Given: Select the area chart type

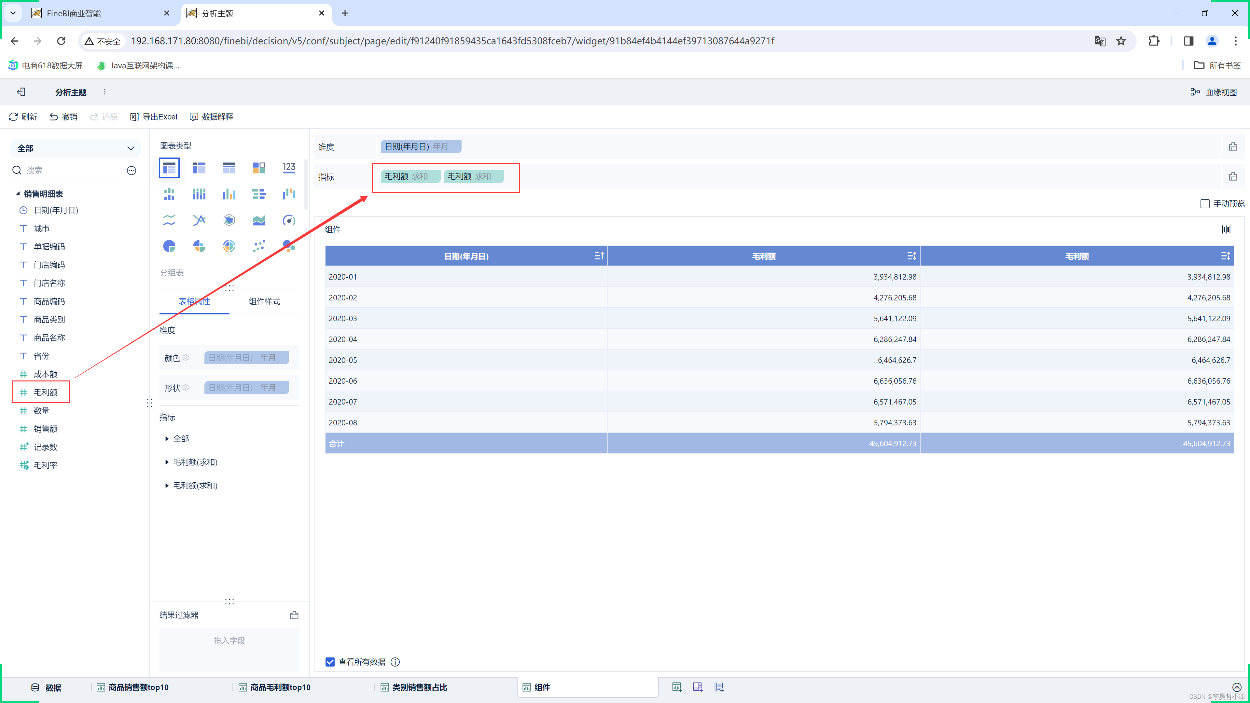Looking at the screenshot, I should 259,220.
